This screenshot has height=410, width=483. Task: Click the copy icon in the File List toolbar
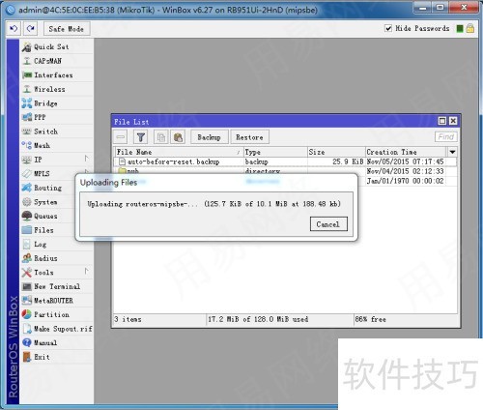pos(161,137)
